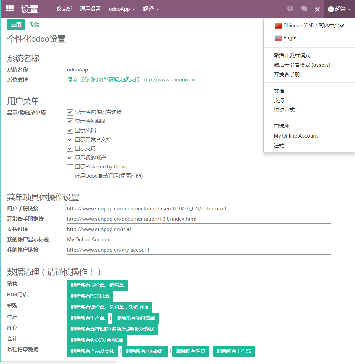Screen dimensions: 355x364
Task: Enable 显示Powered by Odoo checkbox
Action: point(70,167)
